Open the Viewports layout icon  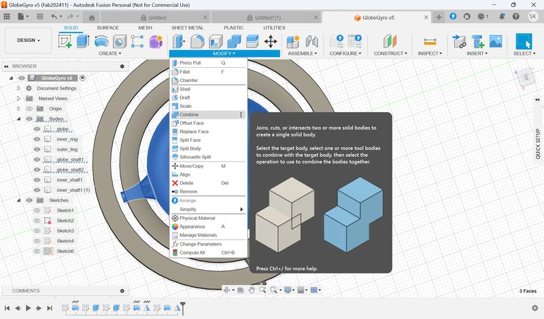pos(313,290)
